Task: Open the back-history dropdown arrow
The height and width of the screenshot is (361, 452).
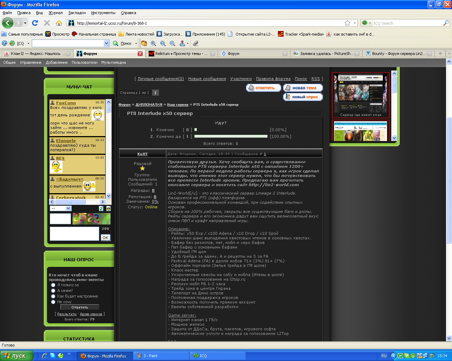Action: point(25,23)
